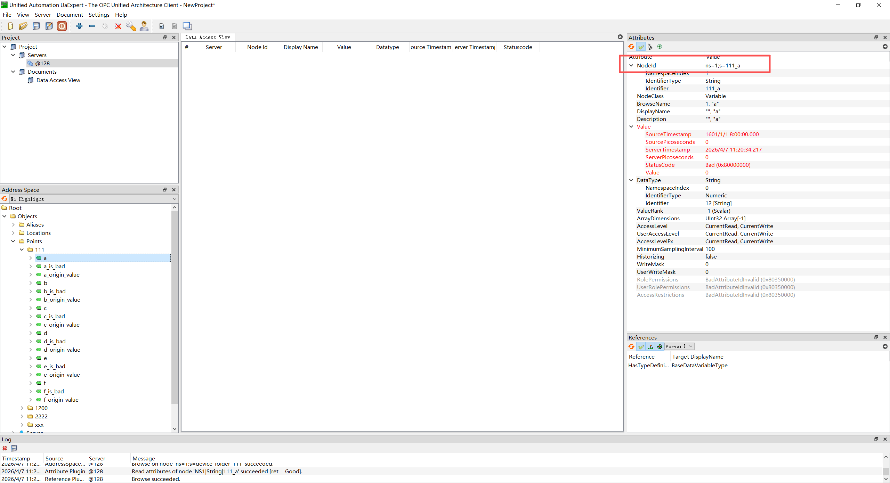The image size is (890, 483).
Task: Click the change user person icon
Action: click(x=144, y=26)
